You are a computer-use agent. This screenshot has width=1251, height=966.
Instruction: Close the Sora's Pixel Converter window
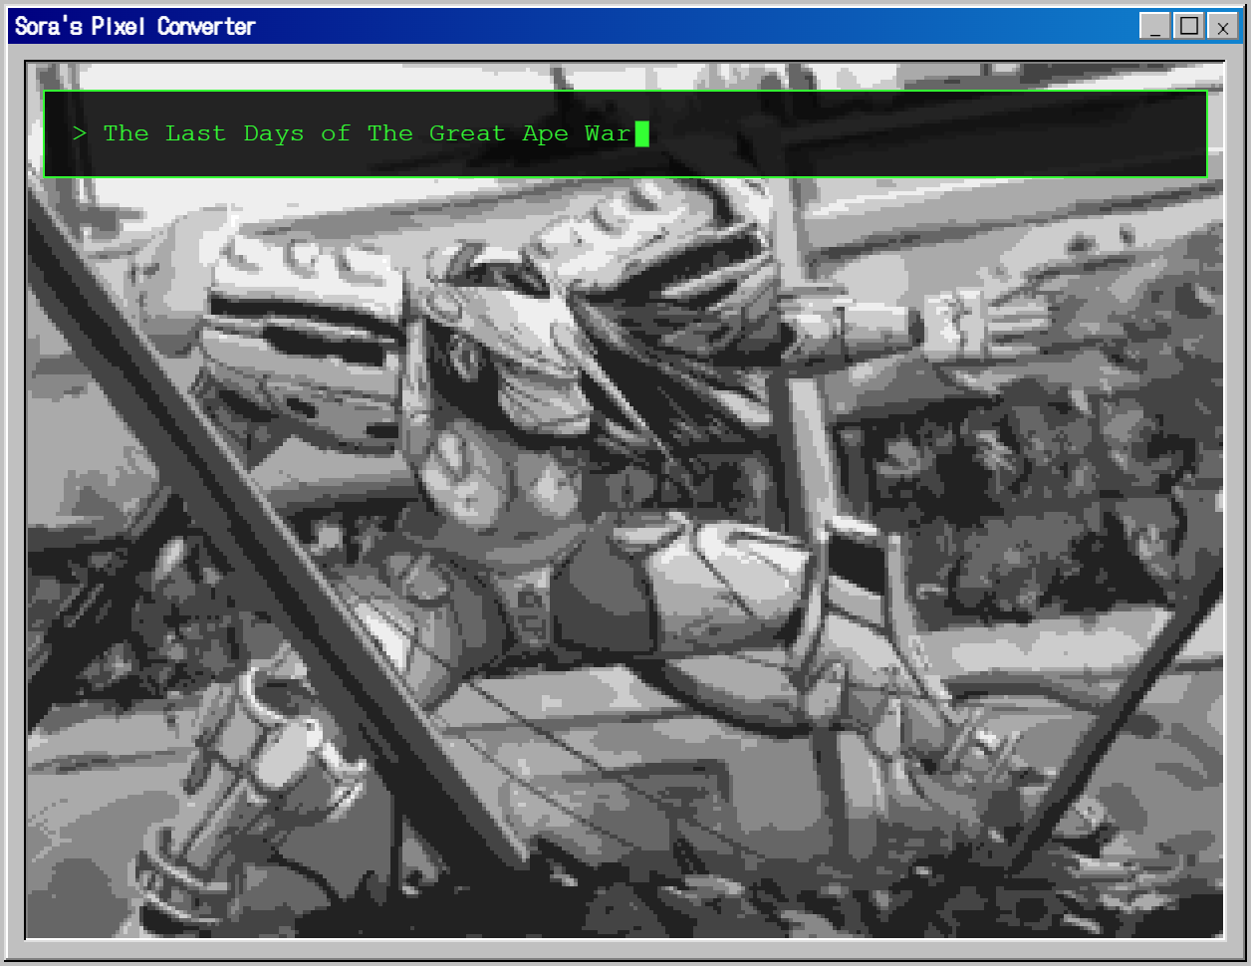click(1223, 26)
